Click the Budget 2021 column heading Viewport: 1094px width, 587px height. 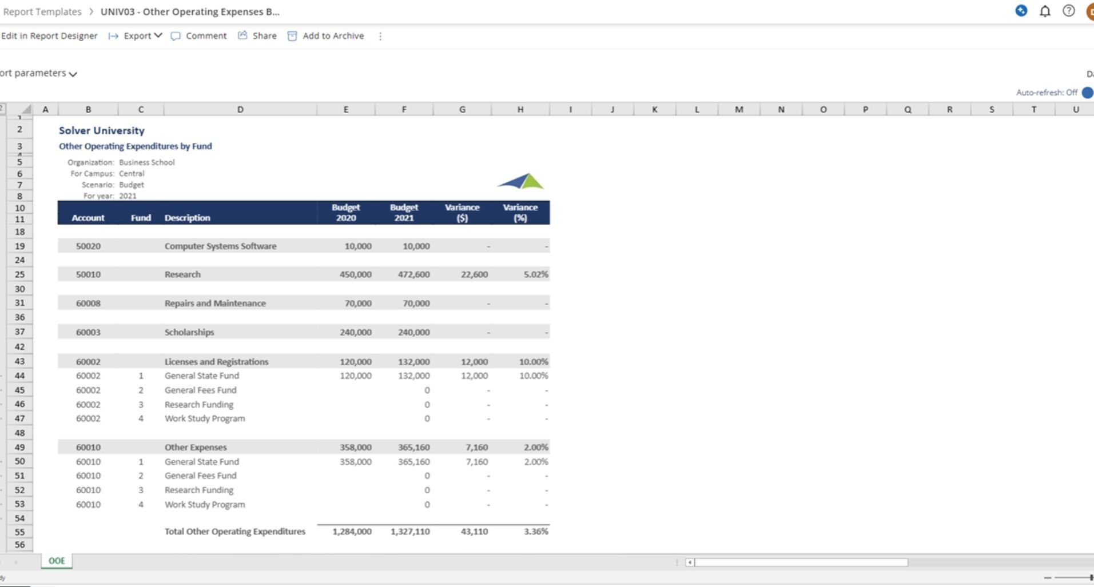[404, 213]
